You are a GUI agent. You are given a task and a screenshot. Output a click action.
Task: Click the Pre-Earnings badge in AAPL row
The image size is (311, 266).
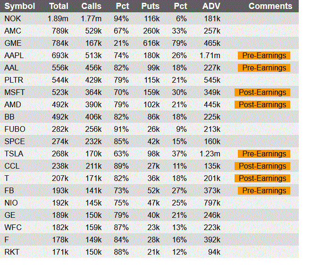pyautogui.click(x=264, y=55)
